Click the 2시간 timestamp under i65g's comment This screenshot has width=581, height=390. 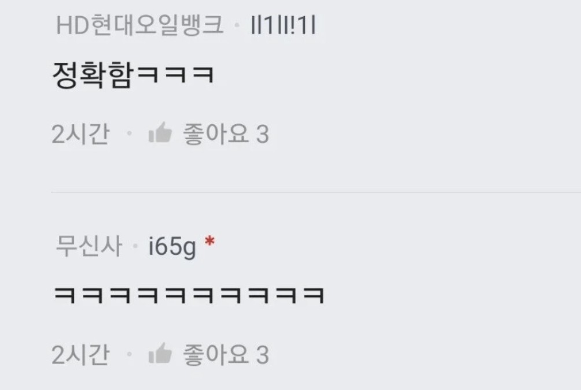tap(80, 355)
